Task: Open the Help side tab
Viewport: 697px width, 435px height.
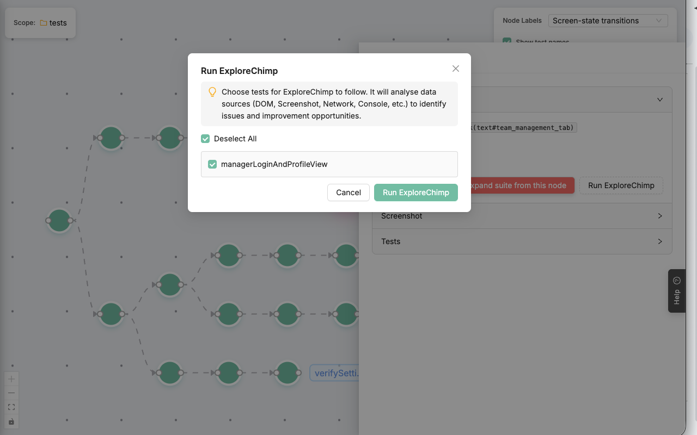Action: [x=676, y=291]
